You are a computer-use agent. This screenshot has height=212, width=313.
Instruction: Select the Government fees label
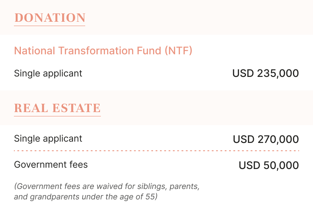click(51, 165)
